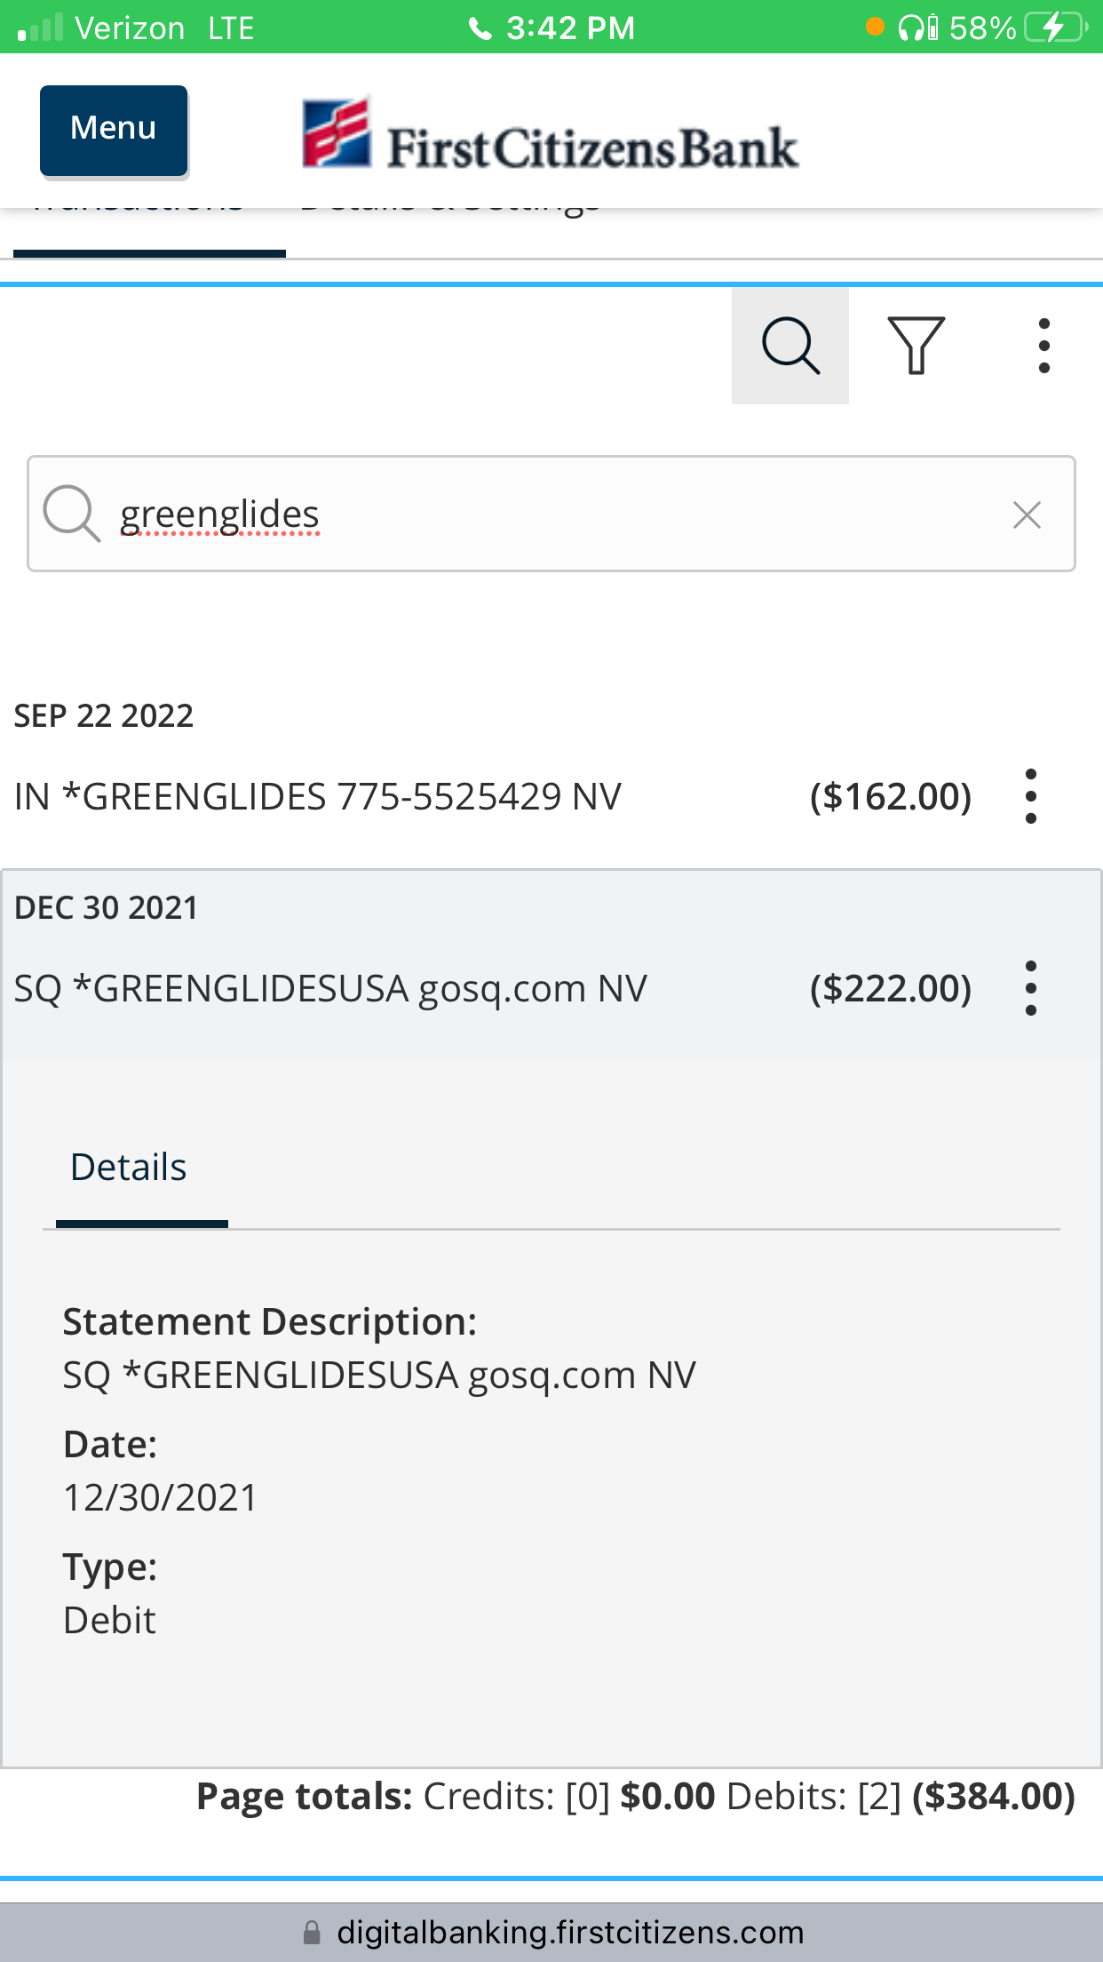1103x1962 pixels.
Task: Open options for the $162.00 transaction
Action: [1030, 796]
